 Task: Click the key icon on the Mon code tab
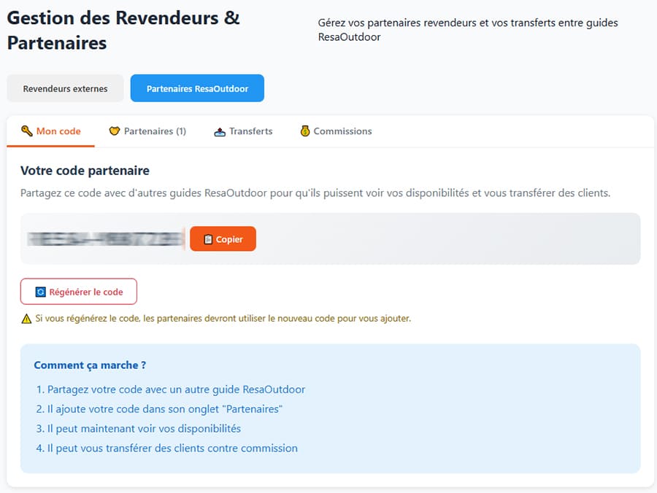[x=26, y=131]
